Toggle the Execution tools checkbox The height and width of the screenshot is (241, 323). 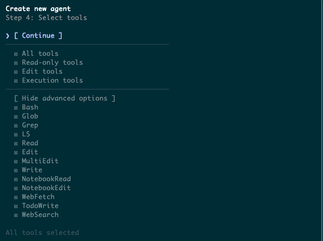(x=16, y=81)
